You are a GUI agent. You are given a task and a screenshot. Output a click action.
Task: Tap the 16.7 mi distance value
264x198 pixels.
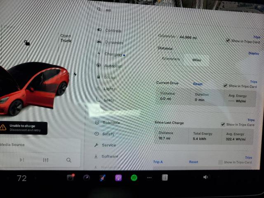point(164,138)
